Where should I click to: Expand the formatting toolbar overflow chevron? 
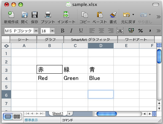[x=158, y=31]
